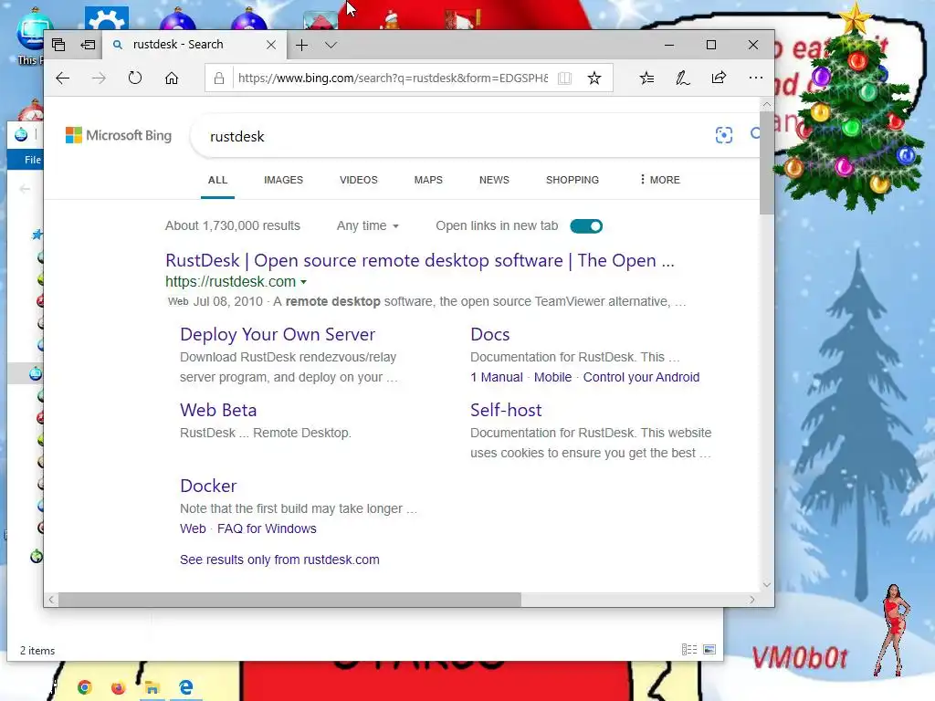
Task: Switch to the ALL results tab
Action: 217,180
